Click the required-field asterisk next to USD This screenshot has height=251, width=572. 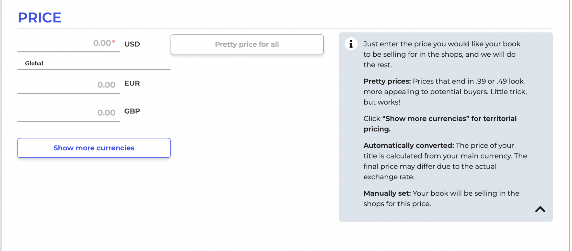pyautogui.click(x=114, y=42)
